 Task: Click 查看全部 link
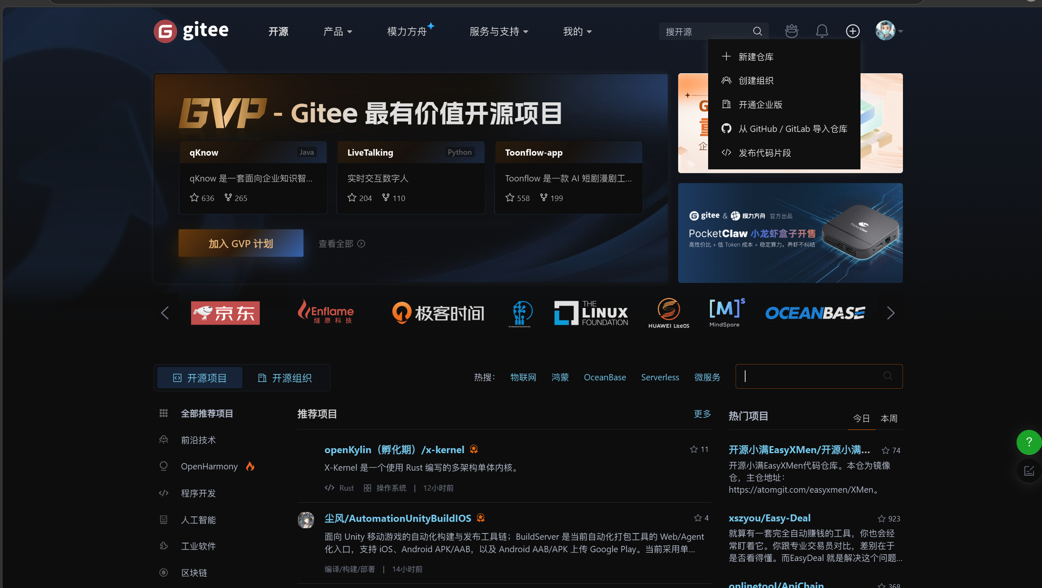(342, 244)
